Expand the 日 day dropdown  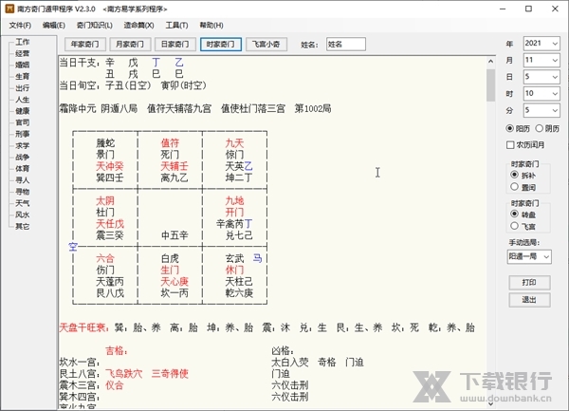click(555, 77)
